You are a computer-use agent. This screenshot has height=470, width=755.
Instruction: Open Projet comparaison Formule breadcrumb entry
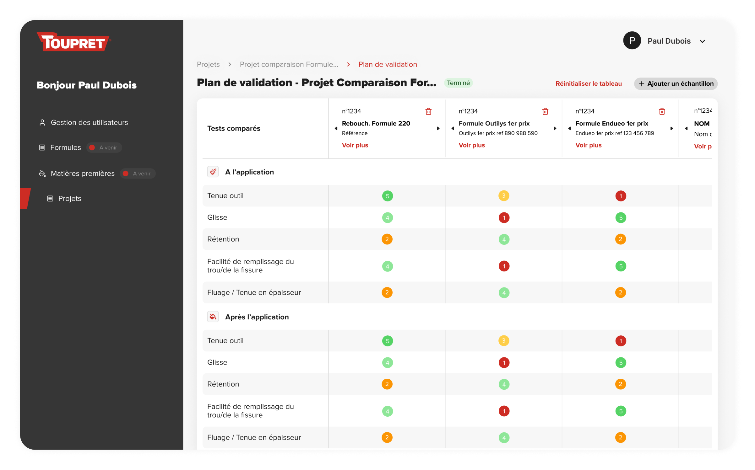tap(289, 64)
